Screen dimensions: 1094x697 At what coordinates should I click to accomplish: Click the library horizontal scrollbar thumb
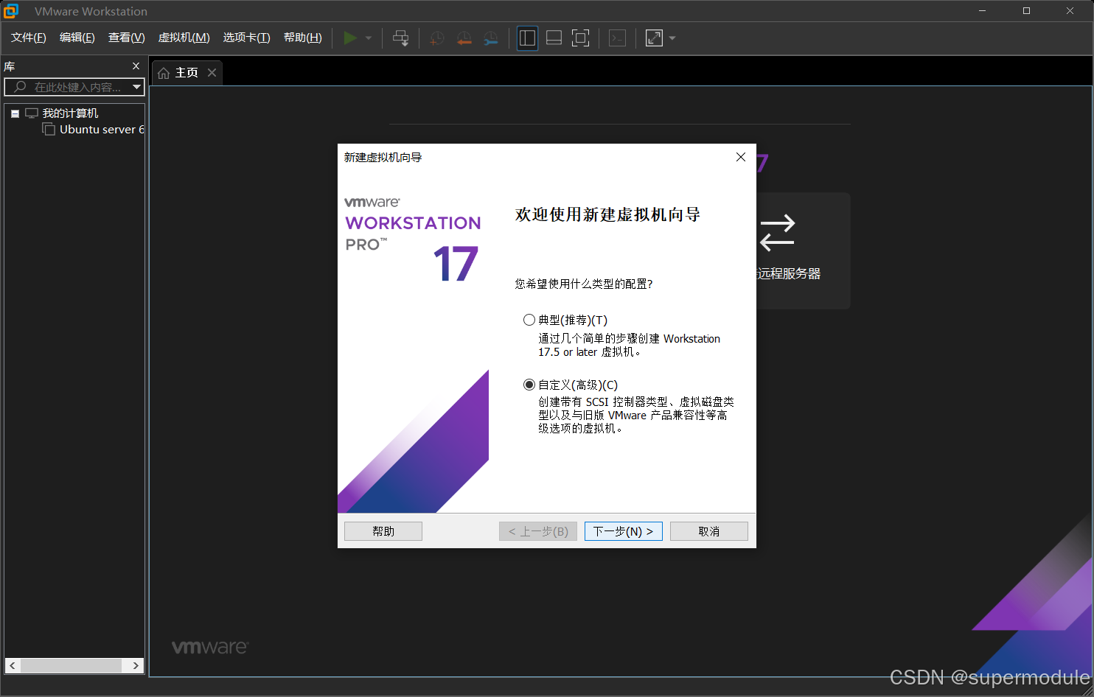(x=71, y=665)
